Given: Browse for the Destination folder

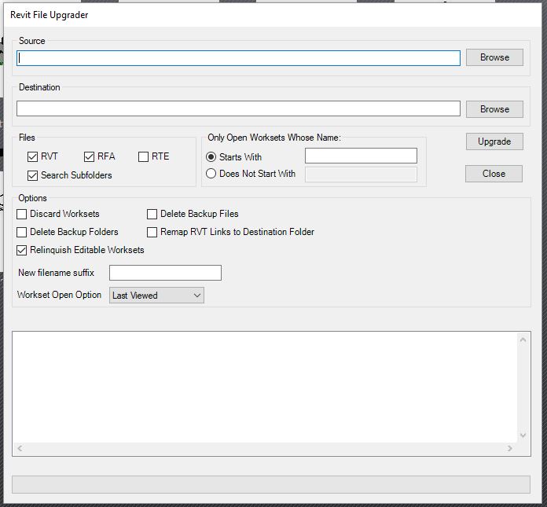Looking at the screenshot, I should [494, 109].
